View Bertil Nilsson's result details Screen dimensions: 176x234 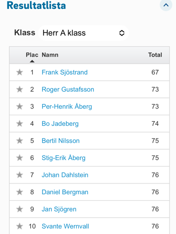(61, 141)
